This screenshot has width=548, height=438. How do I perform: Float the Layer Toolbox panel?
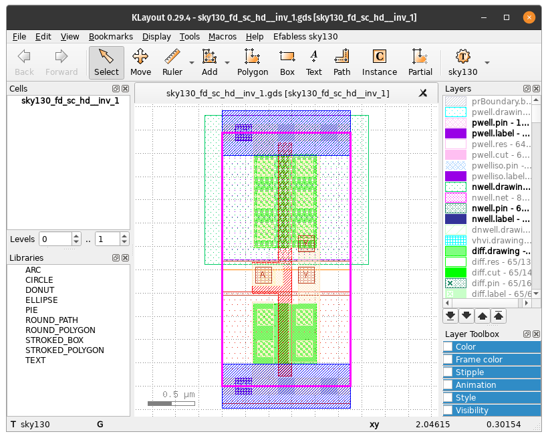pyautogui.click(x=527, y=334)
